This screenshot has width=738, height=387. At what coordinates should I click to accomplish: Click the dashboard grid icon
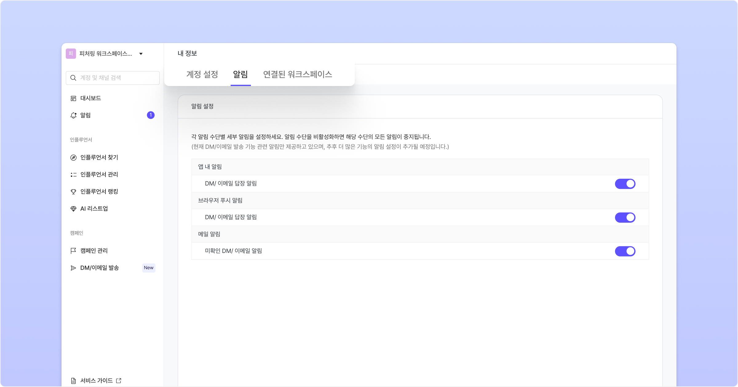pyautogui.click(x=73, y=98)
